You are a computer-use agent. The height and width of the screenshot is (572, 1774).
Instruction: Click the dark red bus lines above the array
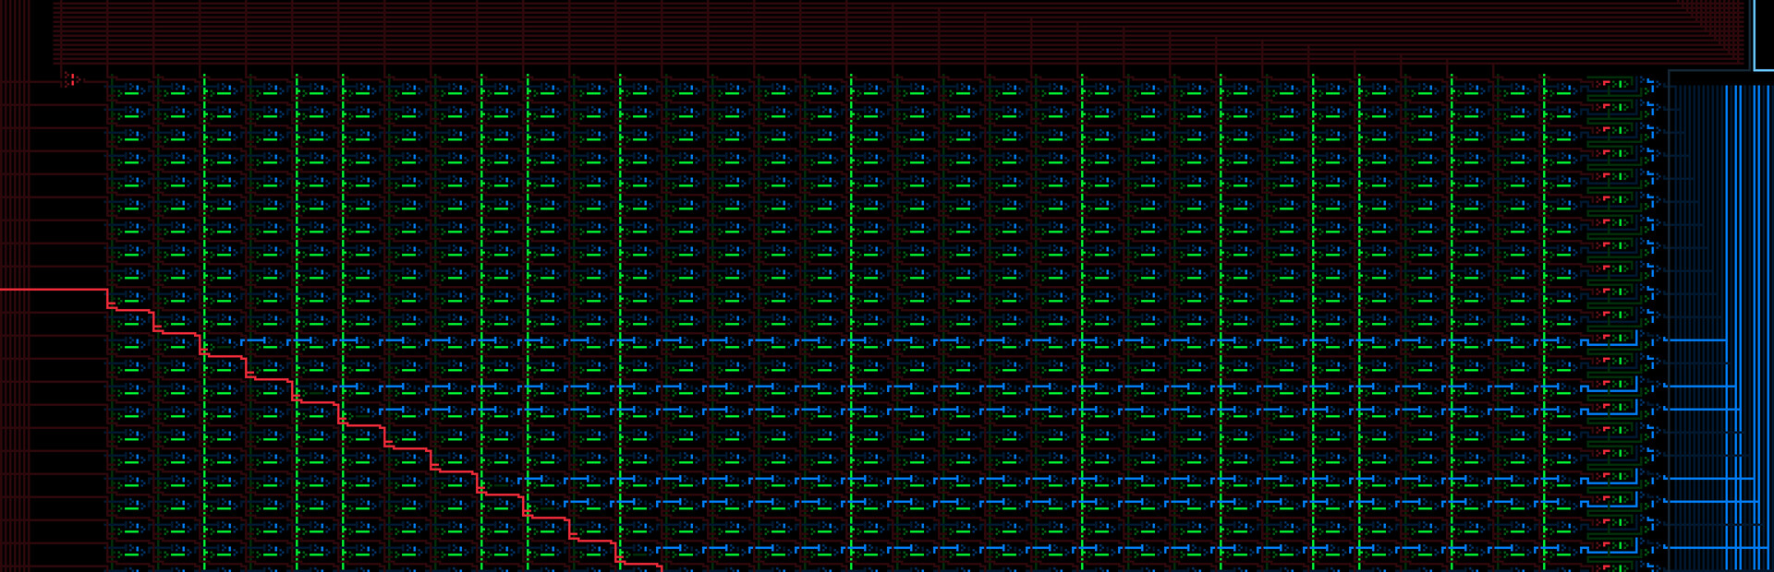coord(832,32)
